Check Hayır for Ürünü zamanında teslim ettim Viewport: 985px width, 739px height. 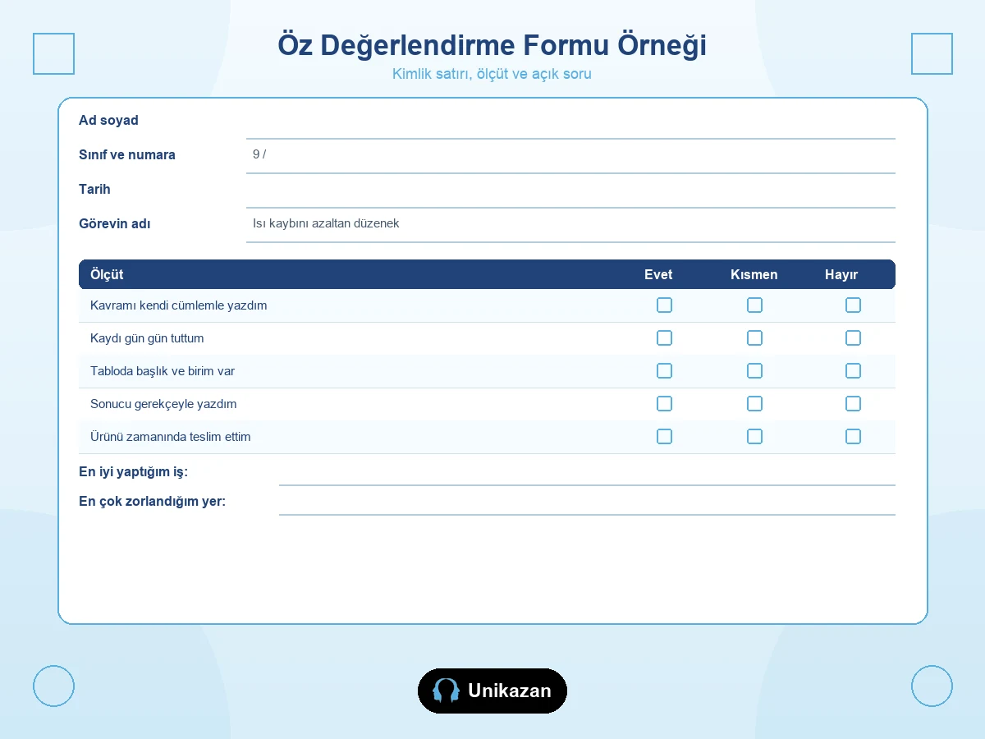coord(853,437)
